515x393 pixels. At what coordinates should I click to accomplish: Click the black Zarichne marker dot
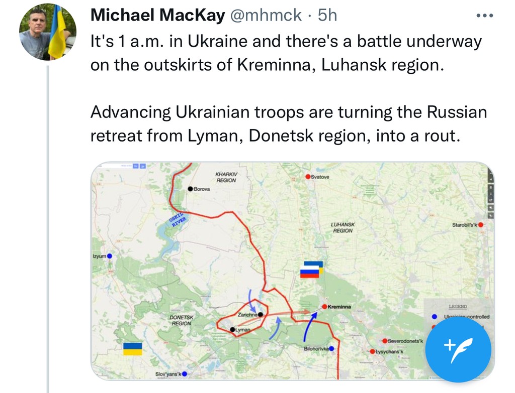coord(261,314)
